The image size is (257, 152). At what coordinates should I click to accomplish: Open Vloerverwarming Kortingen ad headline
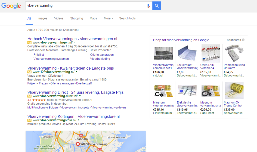click(73, 117)
